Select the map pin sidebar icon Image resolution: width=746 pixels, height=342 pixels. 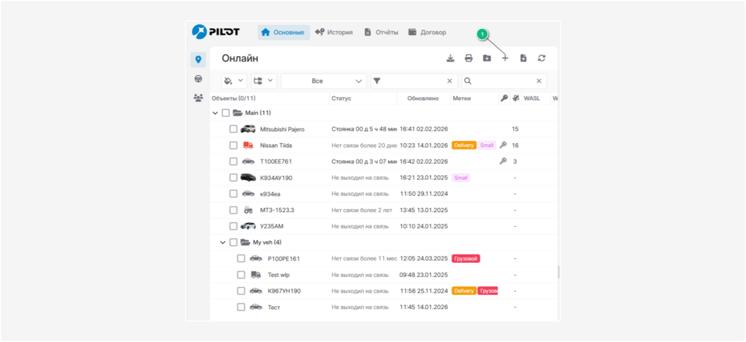tap(198, 59)
